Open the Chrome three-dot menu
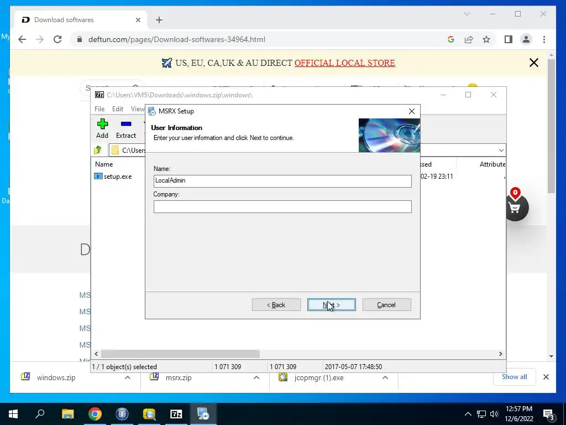566x425 pixels. coord(544,39)
